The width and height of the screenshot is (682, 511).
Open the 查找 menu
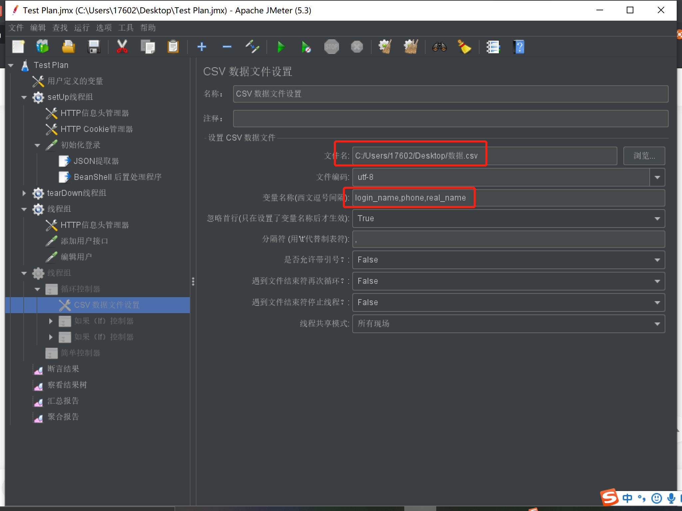click(x=60, y=28)
